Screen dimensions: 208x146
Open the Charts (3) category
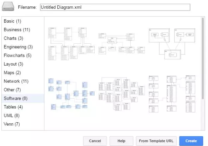click(x=14, y=38)
